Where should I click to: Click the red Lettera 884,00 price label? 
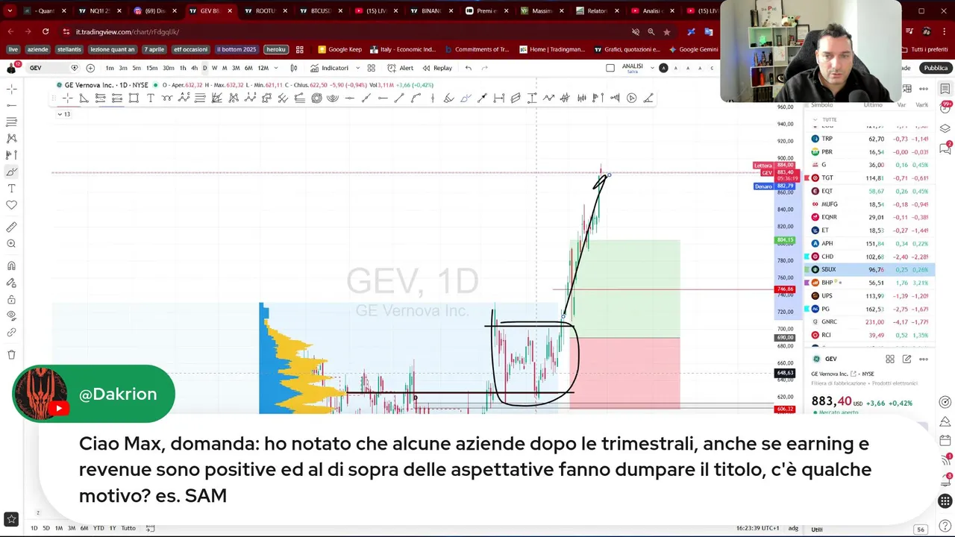click(776, 166)
